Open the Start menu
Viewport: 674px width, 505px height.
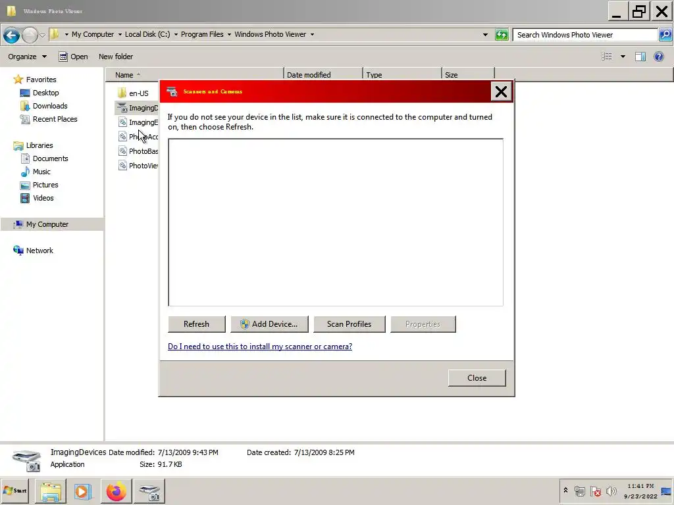pos(14,491)
